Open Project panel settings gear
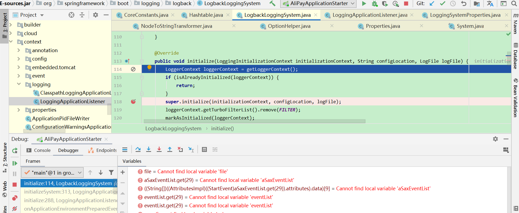Screen dimensions: 519x213 [x=96, y=15]
